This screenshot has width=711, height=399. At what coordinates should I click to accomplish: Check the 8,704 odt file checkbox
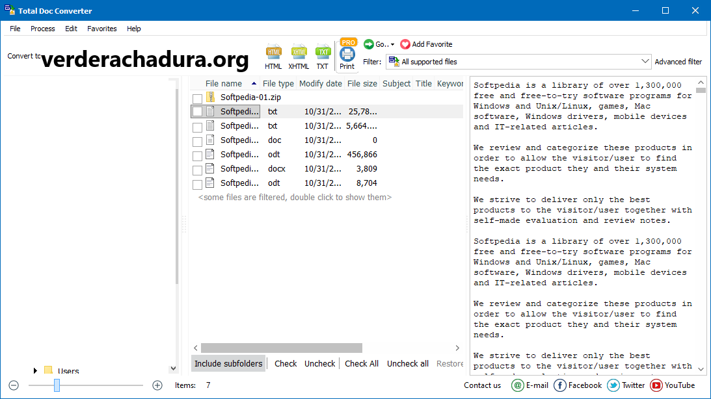tap(197, 185)
